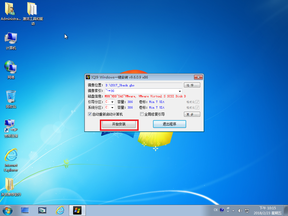Viewport: 288px width, 216px height.
Task: Open the 激活工具和驱动 folder icon
Action: 33,14
